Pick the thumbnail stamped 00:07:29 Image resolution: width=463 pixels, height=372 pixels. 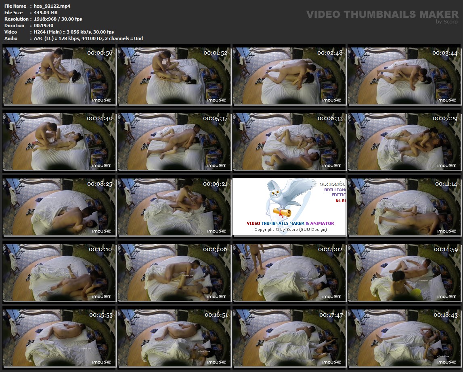click(404, 142)
